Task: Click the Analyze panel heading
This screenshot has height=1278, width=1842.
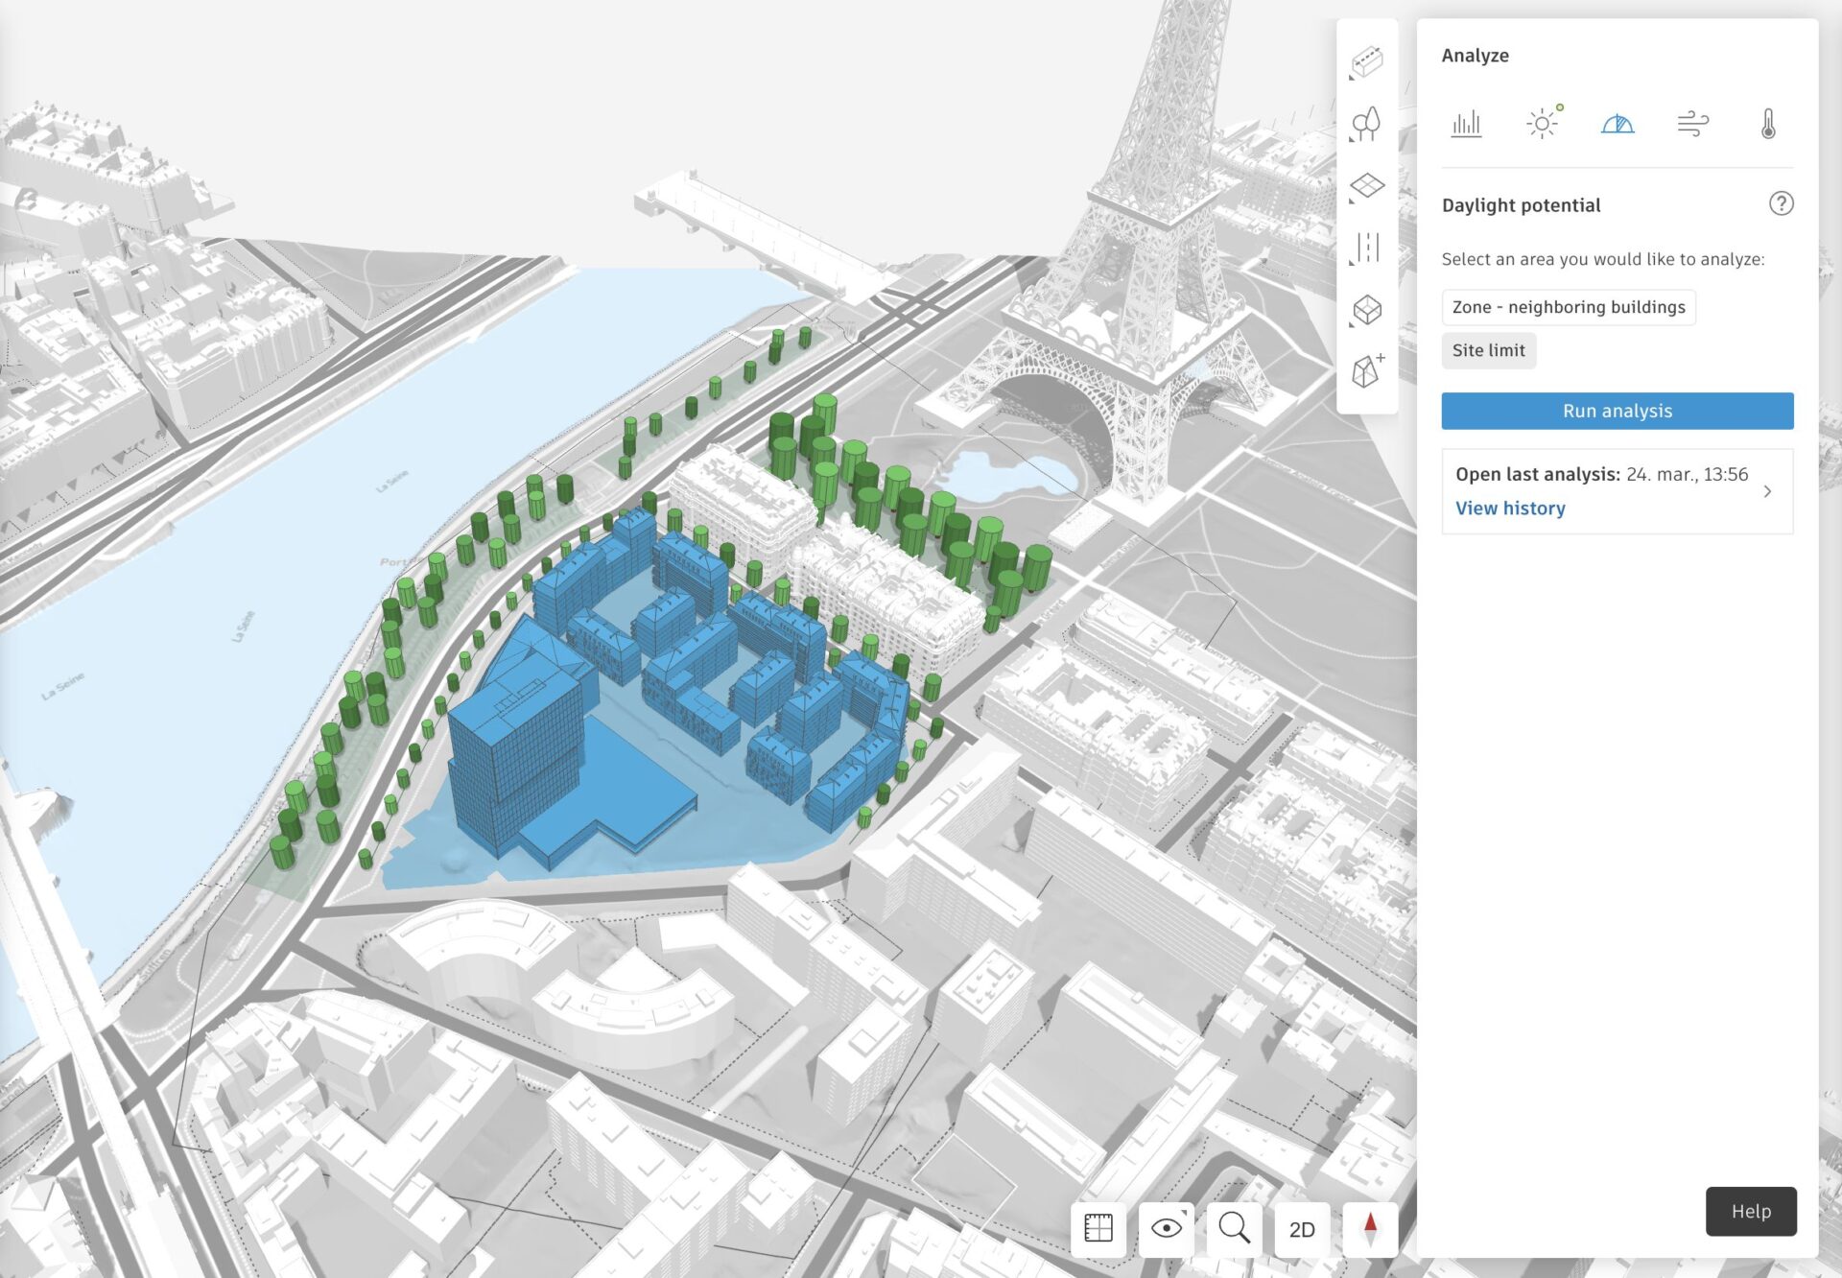Action: coord(1475,56)
